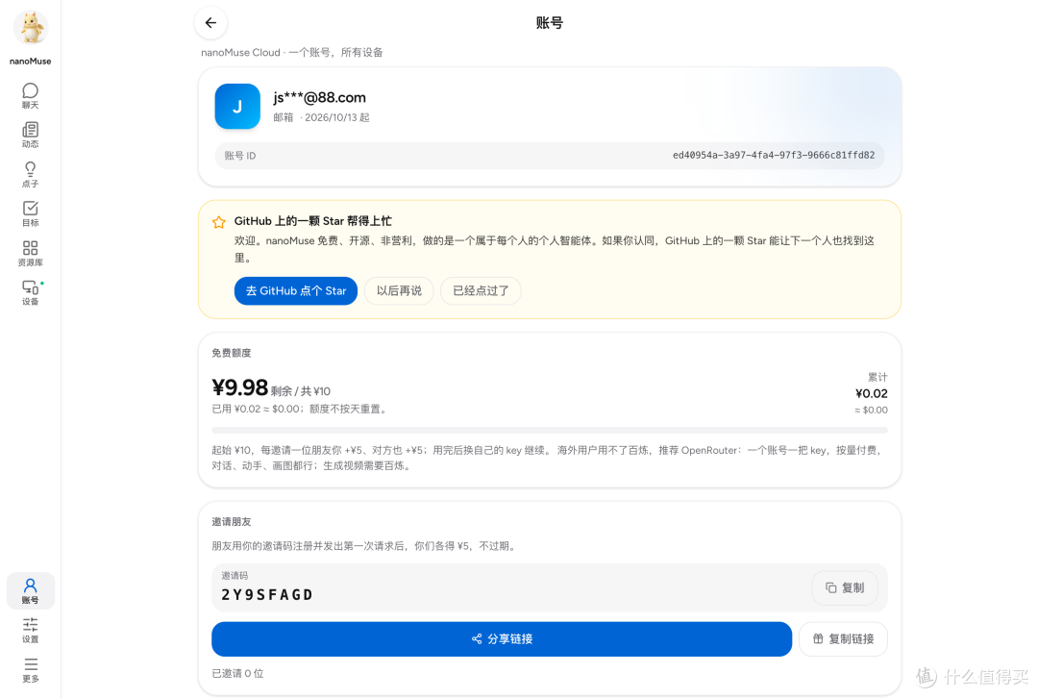Click the 邀请朋友 heading

click(231, 522)
